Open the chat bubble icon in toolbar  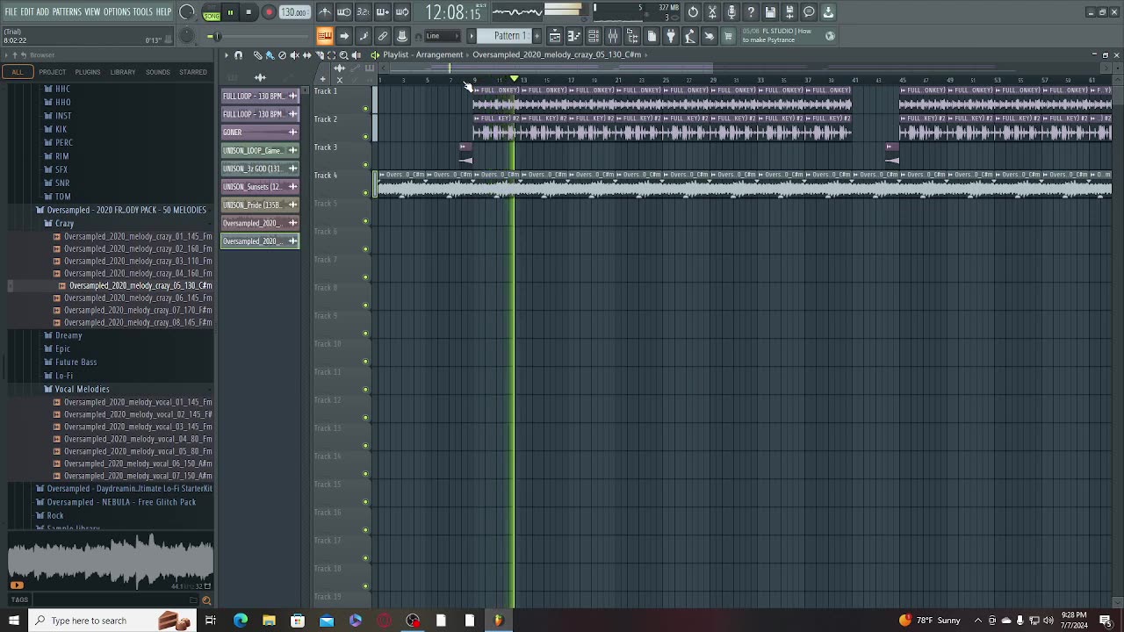coord(809,12)
